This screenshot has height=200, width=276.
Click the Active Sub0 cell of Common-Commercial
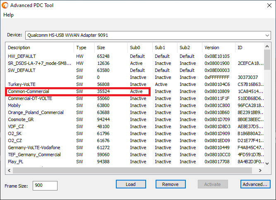point(136,91)
